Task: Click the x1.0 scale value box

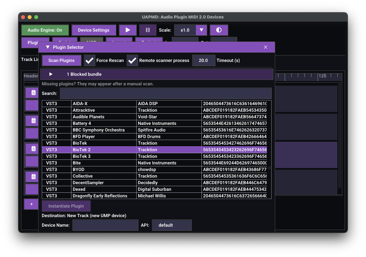Action: point(185,30)
